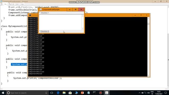This screenshot has height=95, width=169.
Task: Click the active Java app taskbar icon
Action: tap(107, 93)
